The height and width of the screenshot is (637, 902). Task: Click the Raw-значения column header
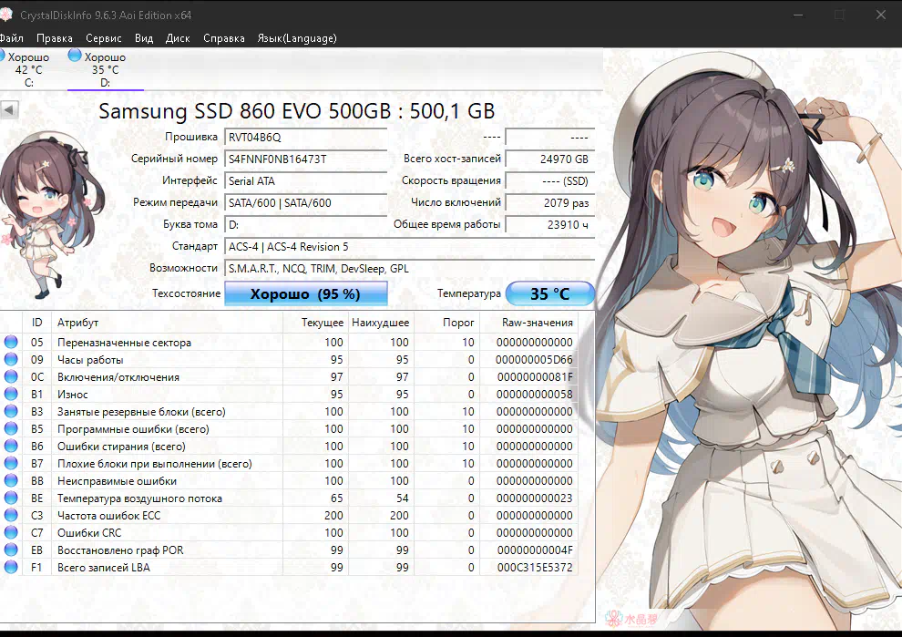[x=528, y=323]
